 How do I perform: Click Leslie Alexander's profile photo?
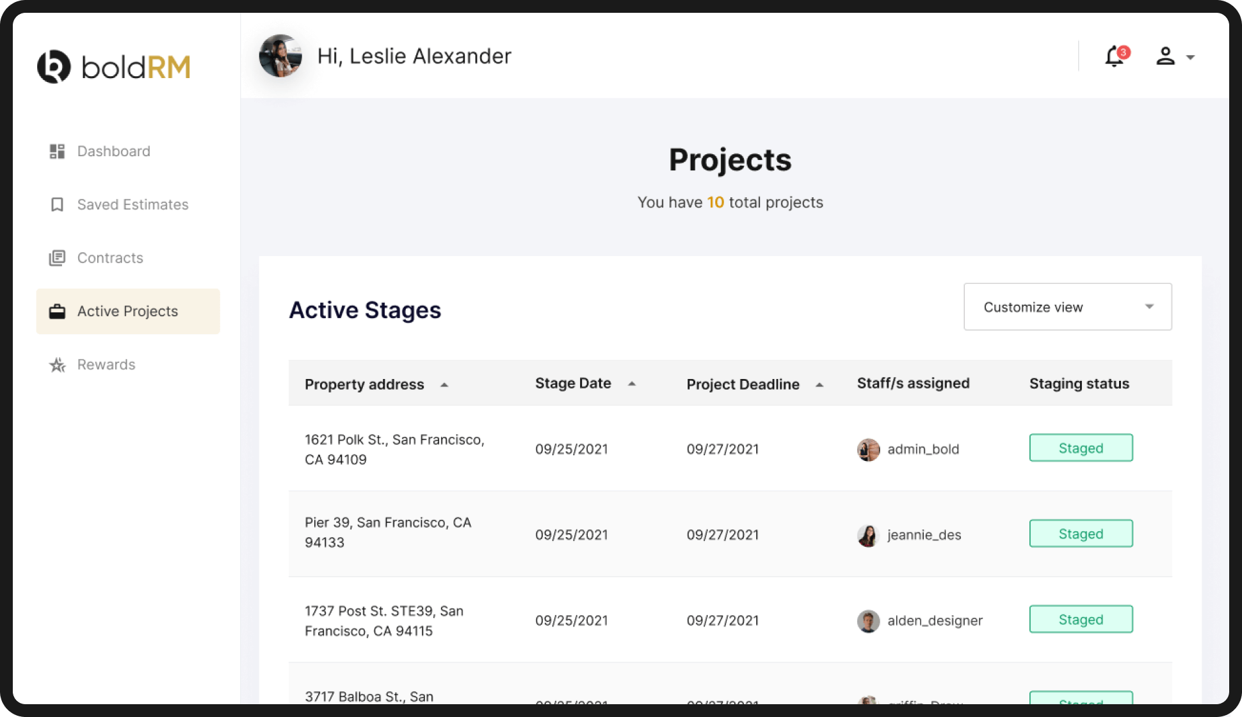(280, 56)
